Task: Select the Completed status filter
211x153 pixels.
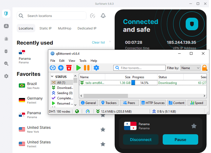Action: (62, 98)
